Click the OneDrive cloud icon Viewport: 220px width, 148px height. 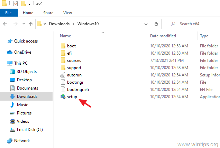[10, 52]
